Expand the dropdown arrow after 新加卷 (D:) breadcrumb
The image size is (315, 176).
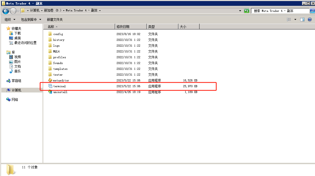coord(64,11)
